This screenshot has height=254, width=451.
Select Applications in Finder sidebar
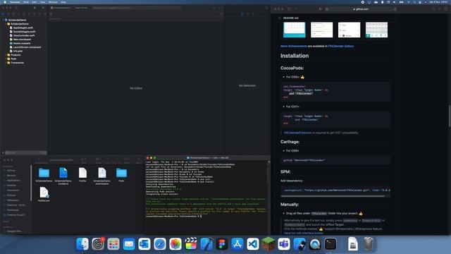pyautogui.click(x=13, y=181)
